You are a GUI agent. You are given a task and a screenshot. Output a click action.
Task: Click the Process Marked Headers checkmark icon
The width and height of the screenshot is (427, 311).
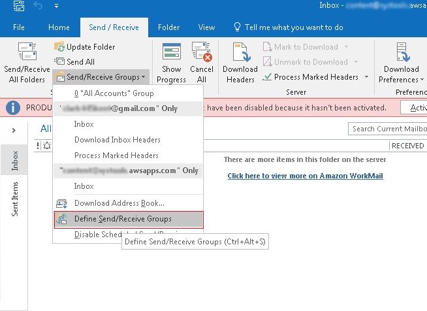(x=267, y=77)
